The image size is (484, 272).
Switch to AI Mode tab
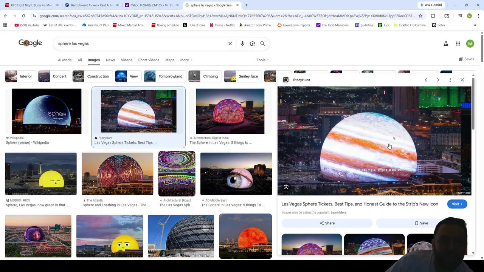(65, 60)
